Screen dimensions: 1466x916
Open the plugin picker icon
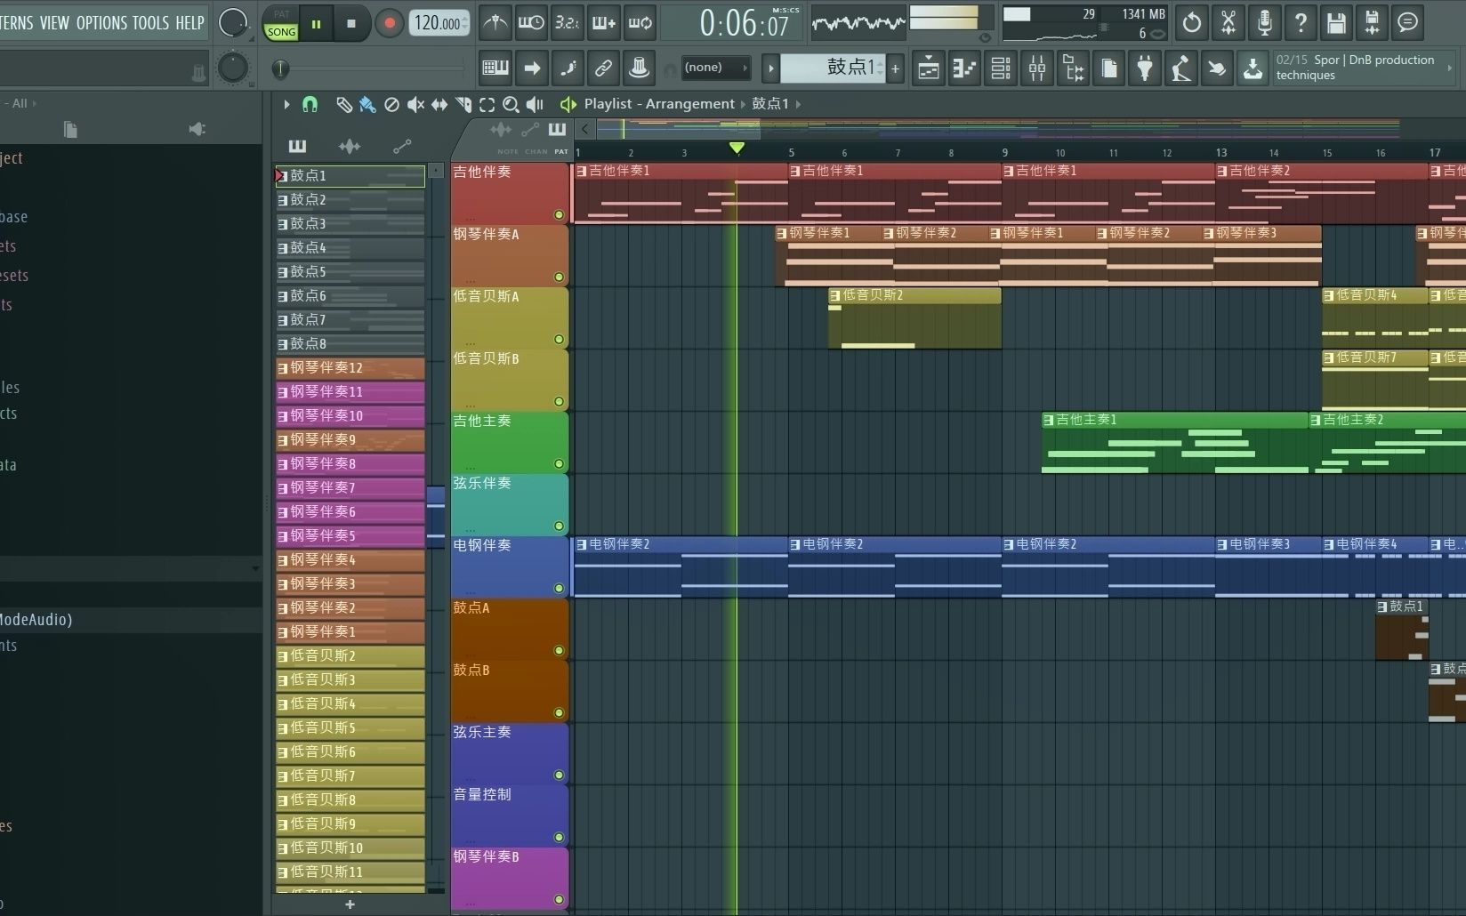[1146, 68]
